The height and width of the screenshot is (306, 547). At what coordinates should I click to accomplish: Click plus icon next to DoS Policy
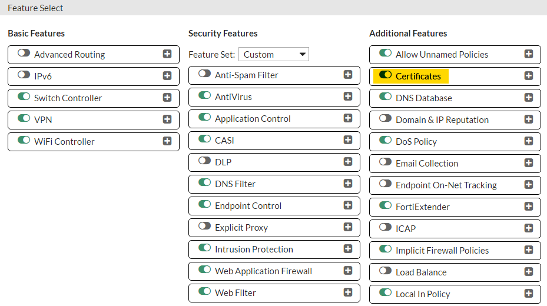pyautogui.click(x=529, y=141)
